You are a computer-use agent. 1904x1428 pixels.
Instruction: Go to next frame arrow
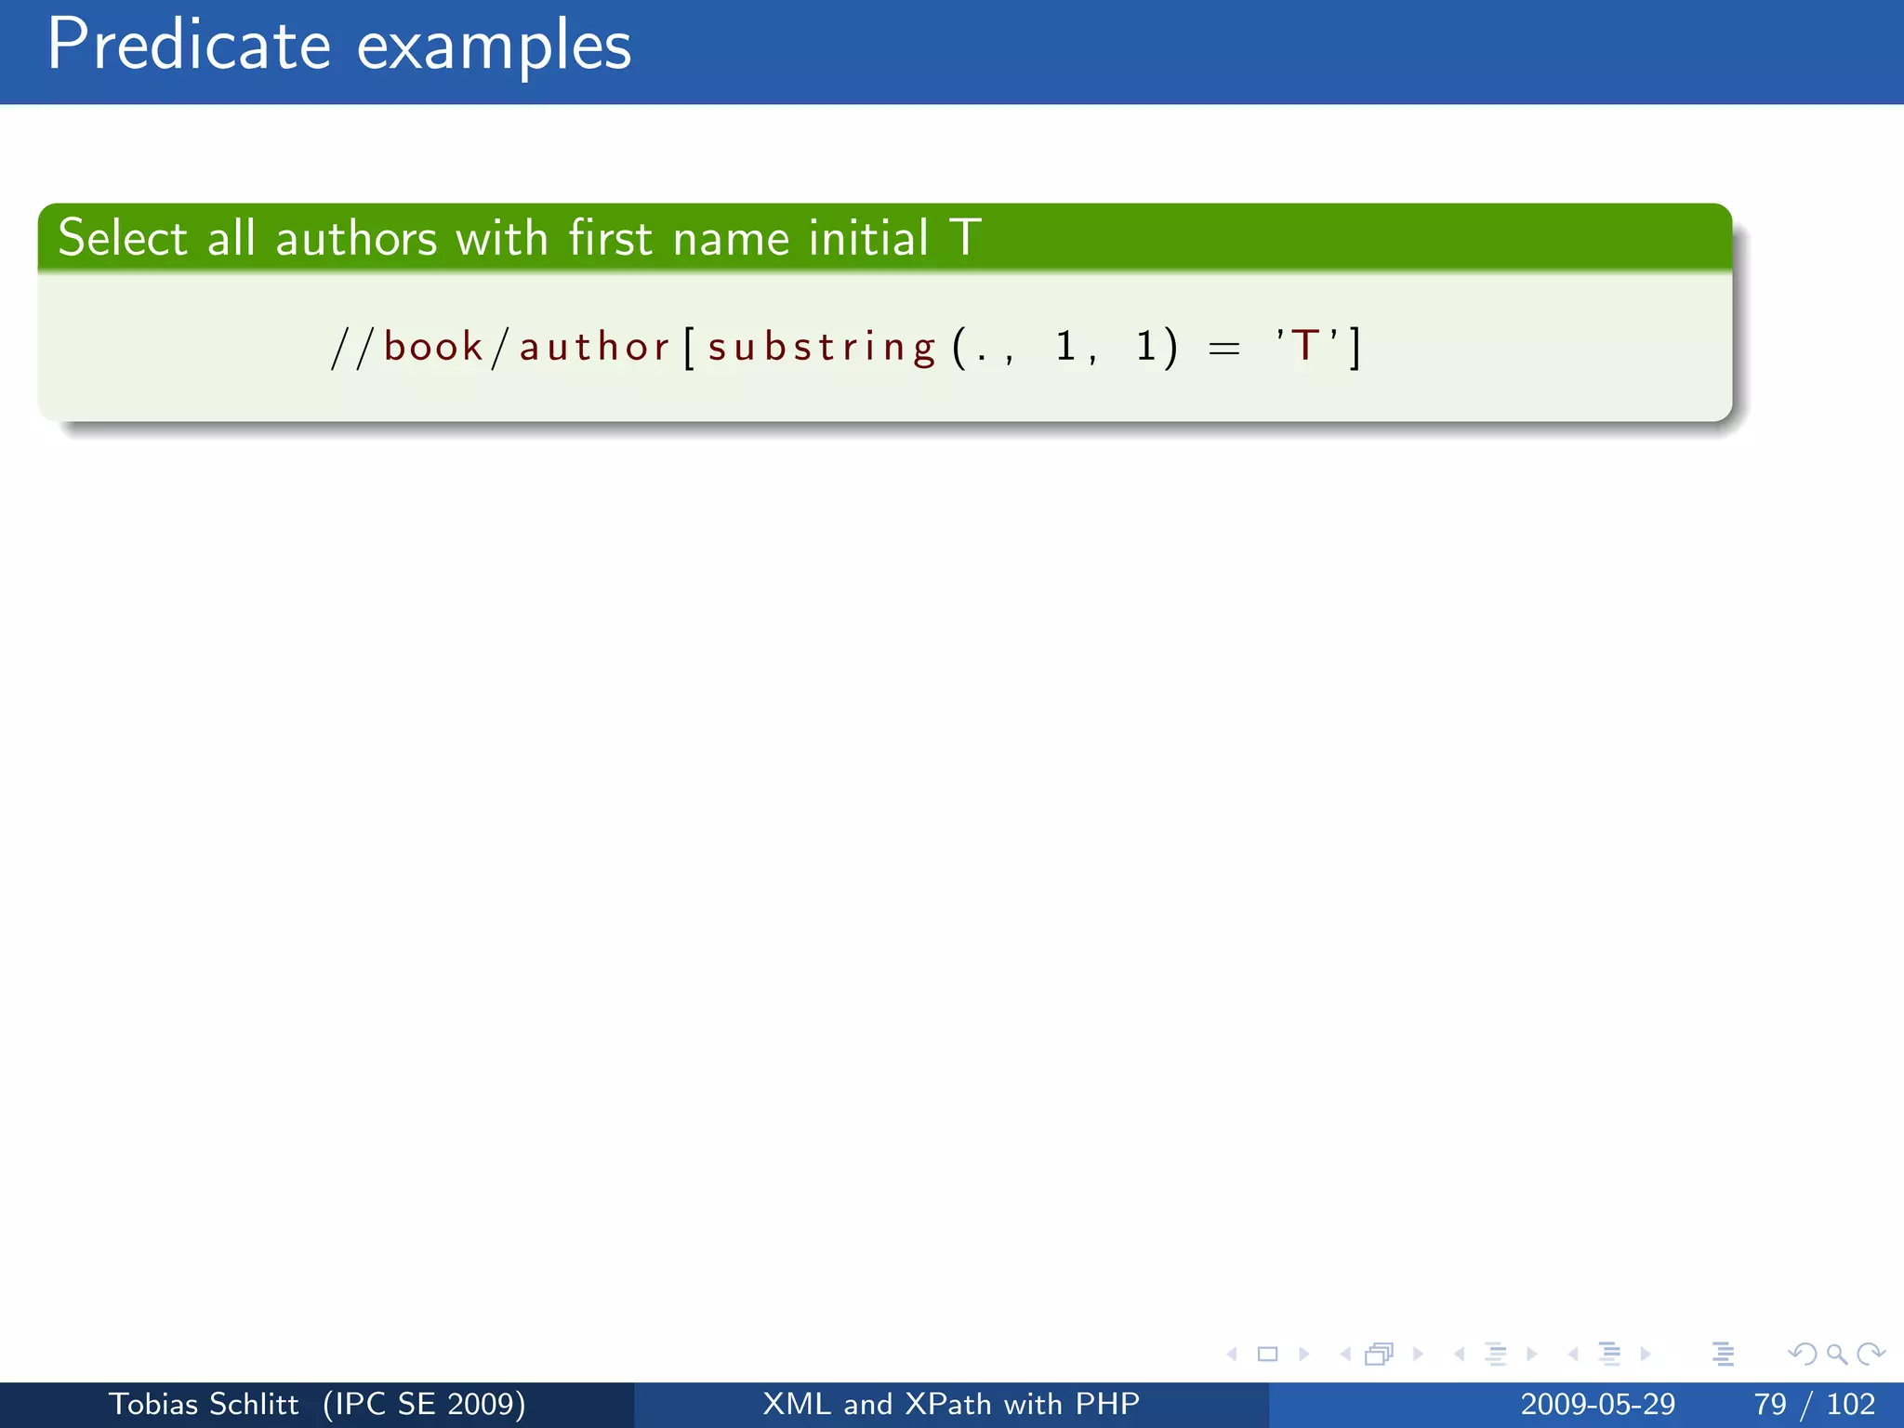(x=1418, y=1355)
